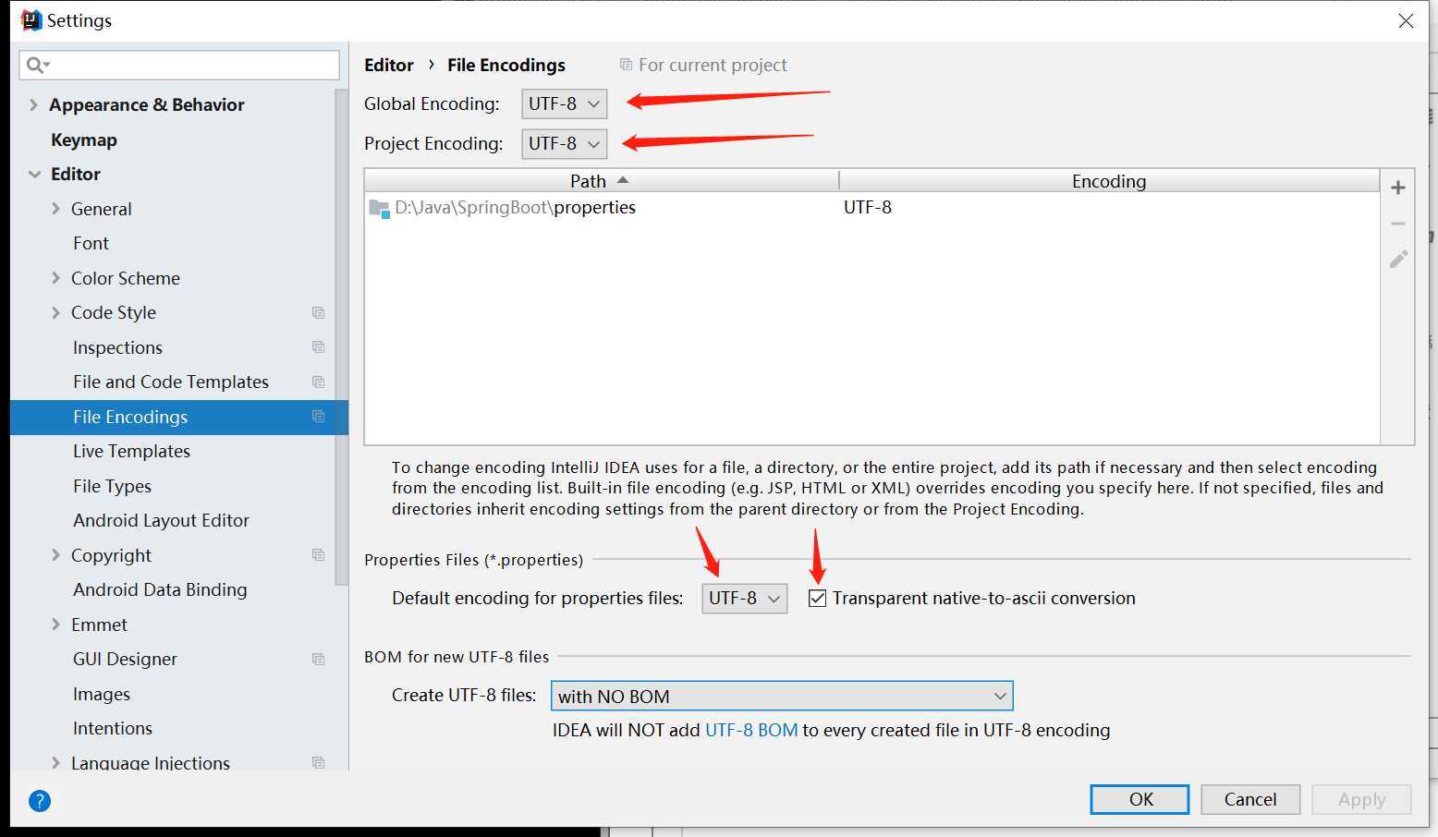Close the Settings dialog
1438x837 pixels.
[1406, 20]
